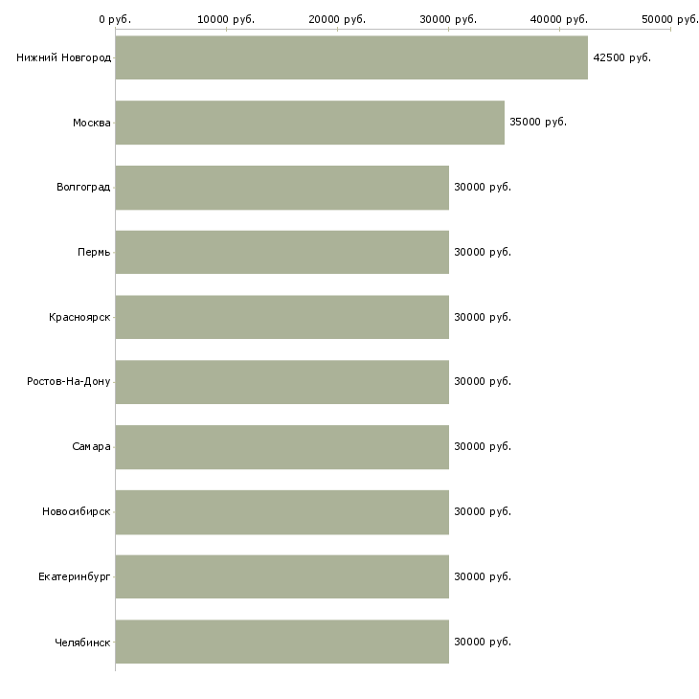Click the 20000 руб. axis tick label
The image size is (699, 699).
coord(337,19)
